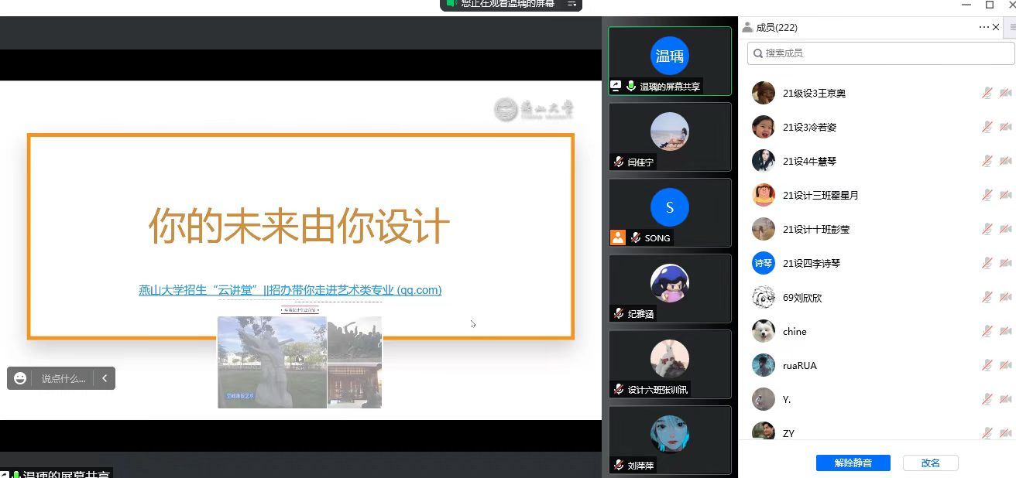The image size is (1016, 478).
Task: Toggle the microphone for member chine
Action: pos(987,331)
